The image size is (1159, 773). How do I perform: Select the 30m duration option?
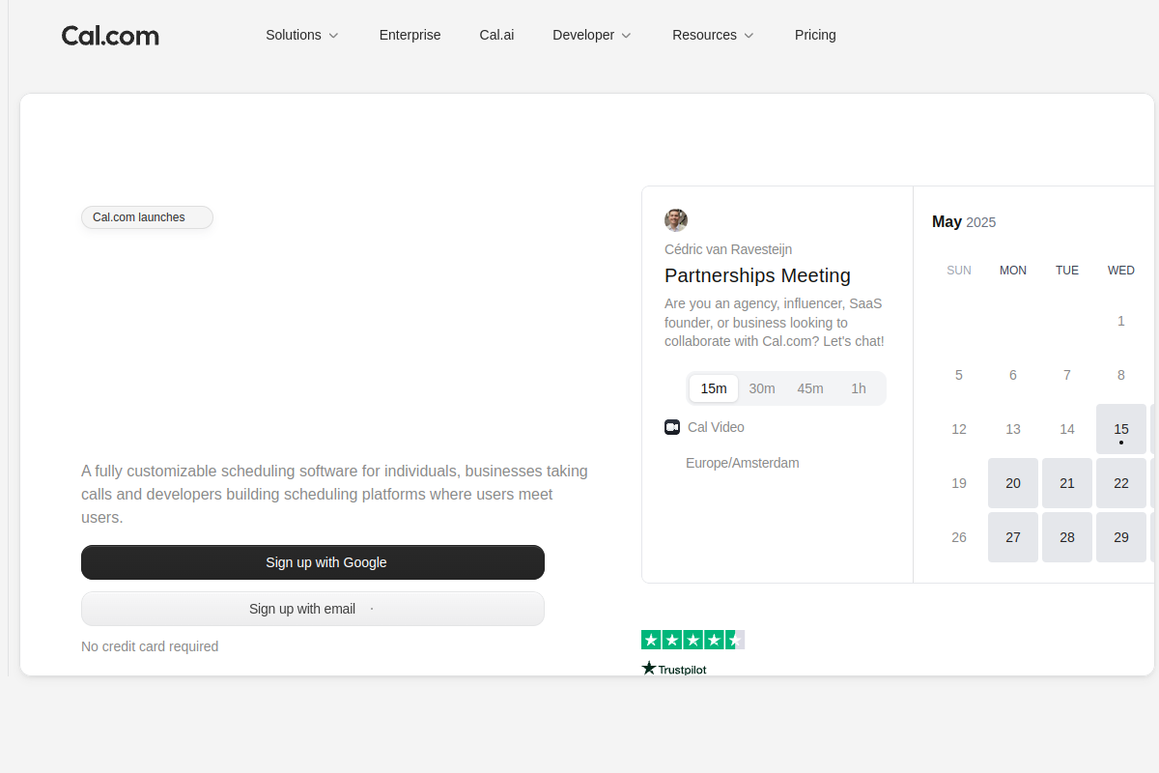(762, 388)
